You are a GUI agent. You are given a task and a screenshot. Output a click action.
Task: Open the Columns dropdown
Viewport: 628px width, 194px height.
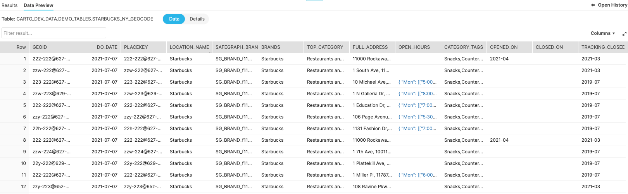point(602,33)
